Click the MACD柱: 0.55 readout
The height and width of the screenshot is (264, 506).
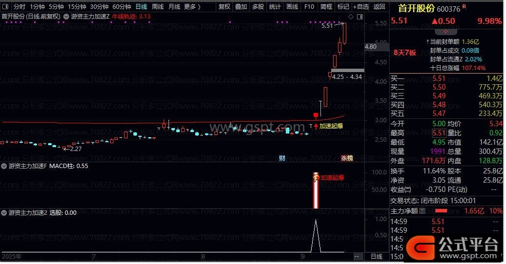pos(68,166)
